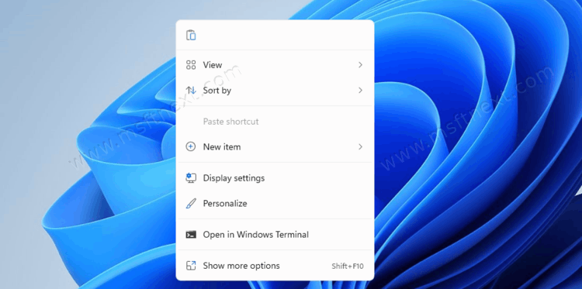Click the Sort by arrows icon
The image size is (582, 289).
[191, 91]
